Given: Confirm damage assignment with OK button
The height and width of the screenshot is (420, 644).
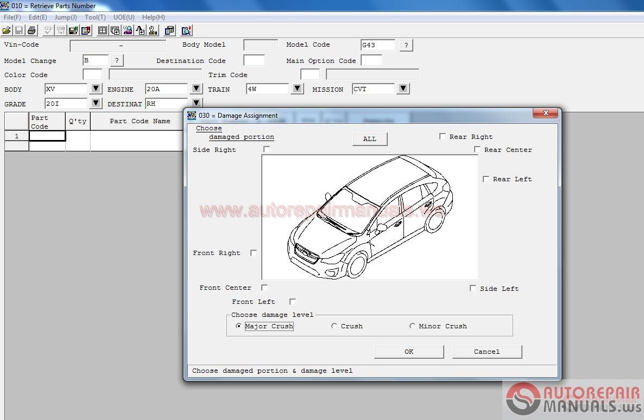Looking at the screenshot, I should click(408, 352).
